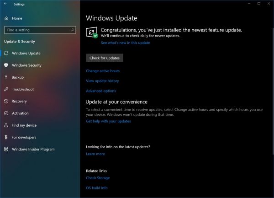Select the Windows Update sync icon
Screen dimensions: 274x198
6,54
